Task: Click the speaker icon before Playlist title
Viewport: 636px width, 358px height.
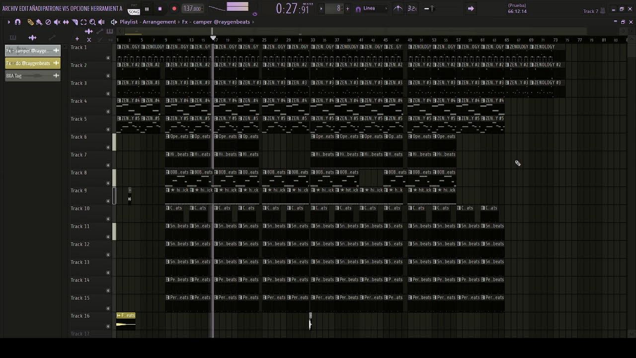Action: (114, 22)
